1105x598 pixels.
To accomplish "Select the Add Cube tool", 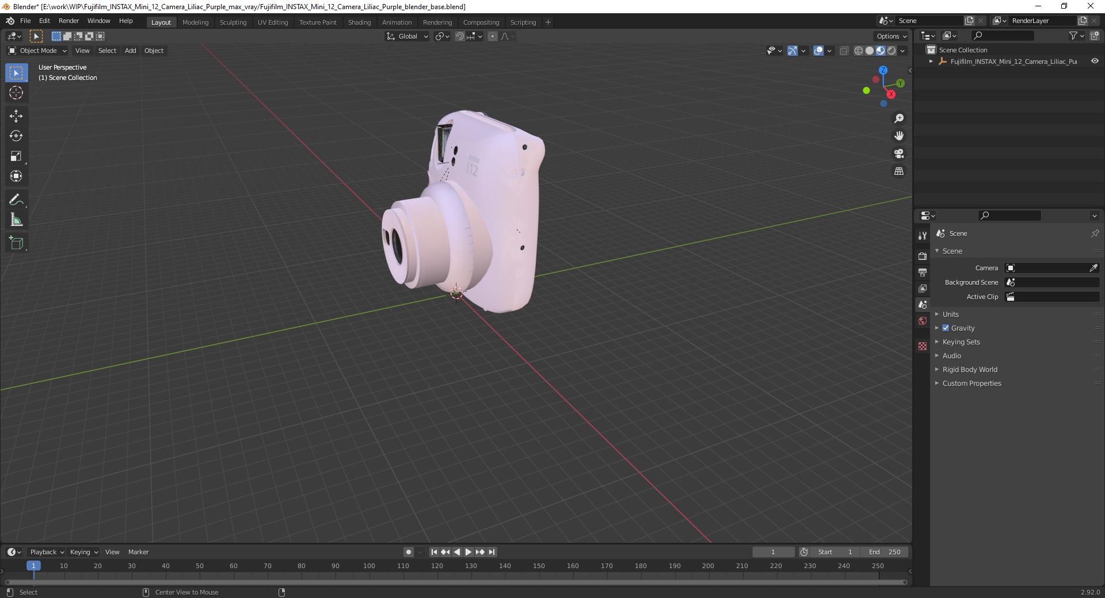I will tap(16, 243).
